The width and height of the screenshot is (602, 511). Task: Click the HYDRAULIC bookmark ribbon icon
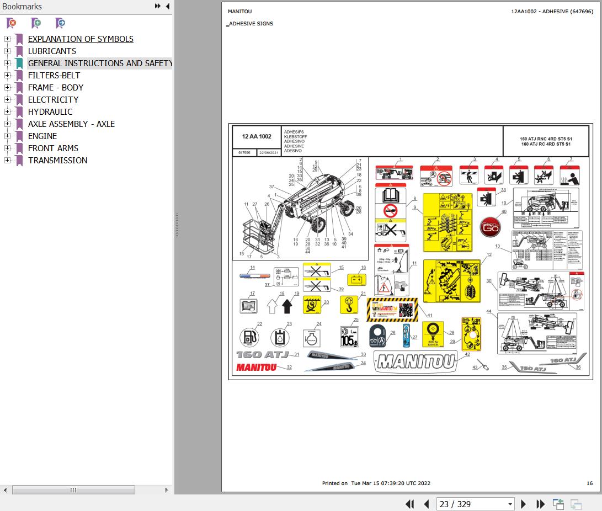pos(19,111)
